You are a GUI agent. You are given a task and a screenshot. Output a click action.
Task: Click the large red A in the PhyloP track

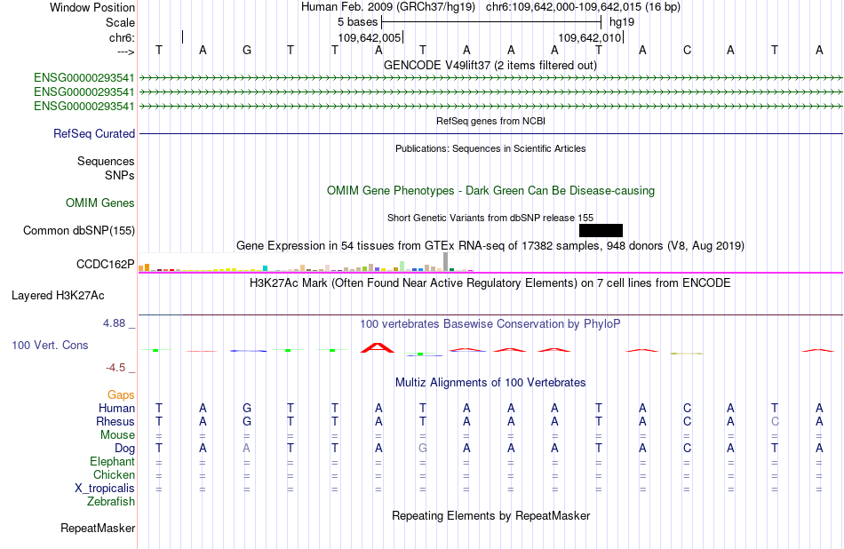pyautogui.click(x=378, y=347)
